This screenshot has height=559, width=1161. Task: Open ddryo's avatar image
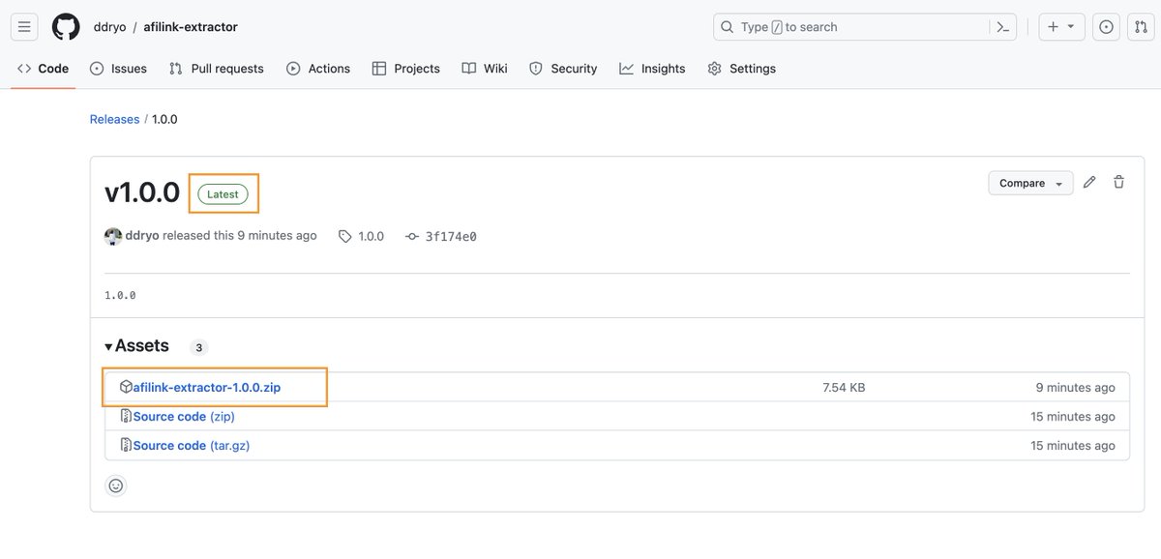(113, 236)
